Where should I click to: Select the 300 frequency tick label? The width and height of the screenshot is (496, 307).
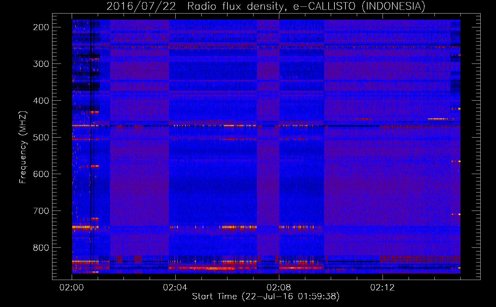coord(41,64)
